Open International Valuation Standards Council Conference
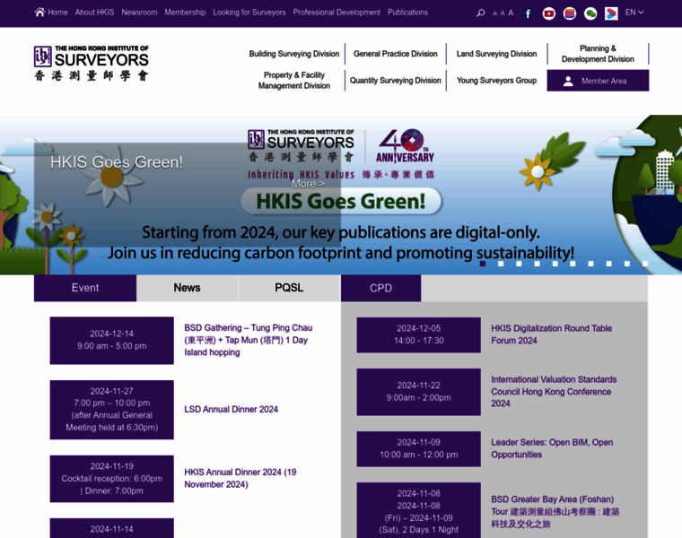This screenshot has width=682, height=538. (554, 391)
